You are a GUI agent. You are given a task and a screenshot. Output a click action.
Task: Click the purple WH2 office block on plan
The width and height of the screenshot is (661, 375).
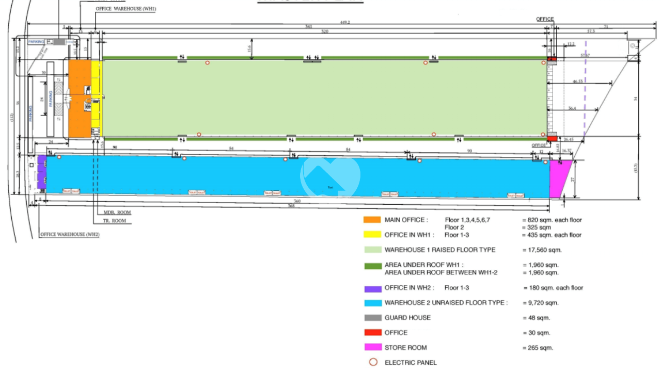(42, 173)
